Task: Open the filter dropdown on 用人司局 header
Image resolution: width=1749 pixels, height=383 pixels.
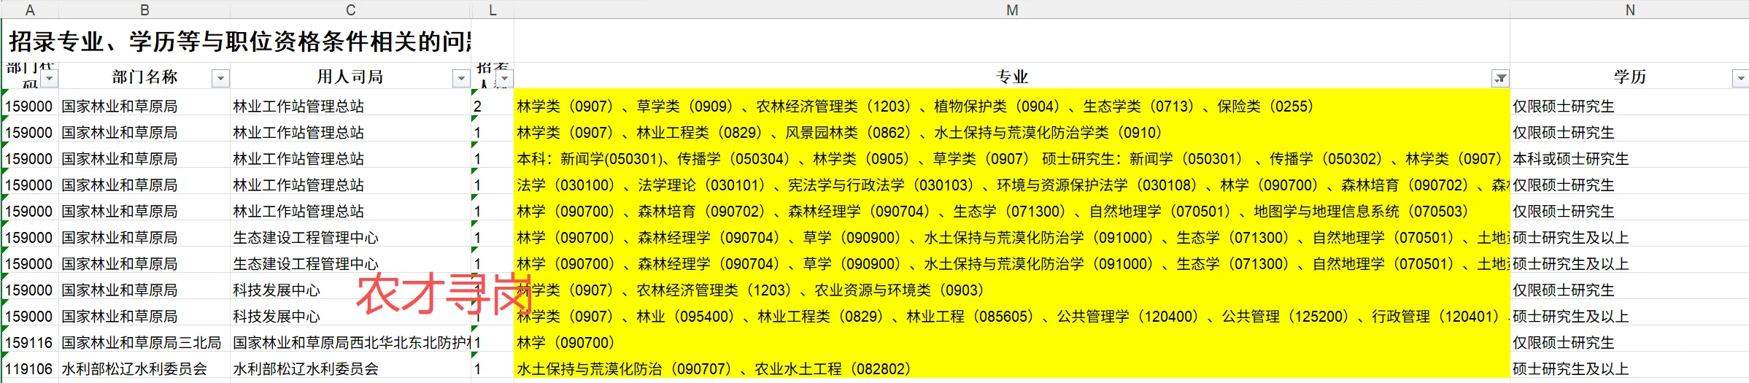Action: click(461, 78)
